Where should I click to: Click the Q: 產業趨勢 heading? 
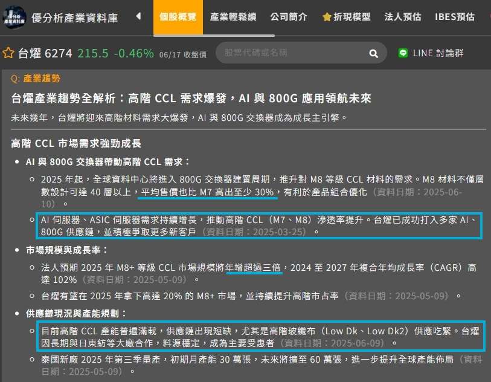tap(36, 79)
